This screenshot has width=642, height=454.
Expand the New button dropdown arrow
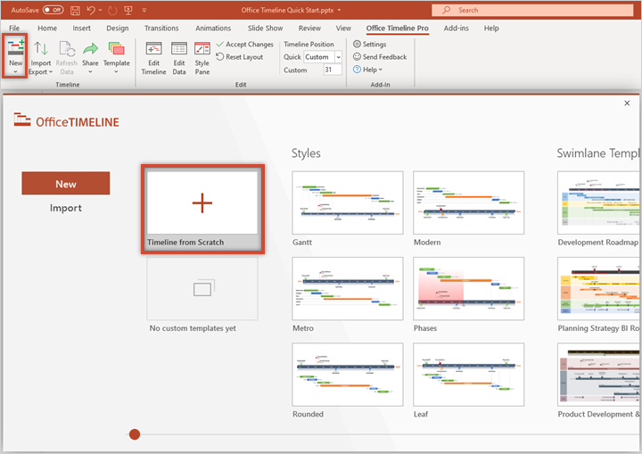click(15, 72)
